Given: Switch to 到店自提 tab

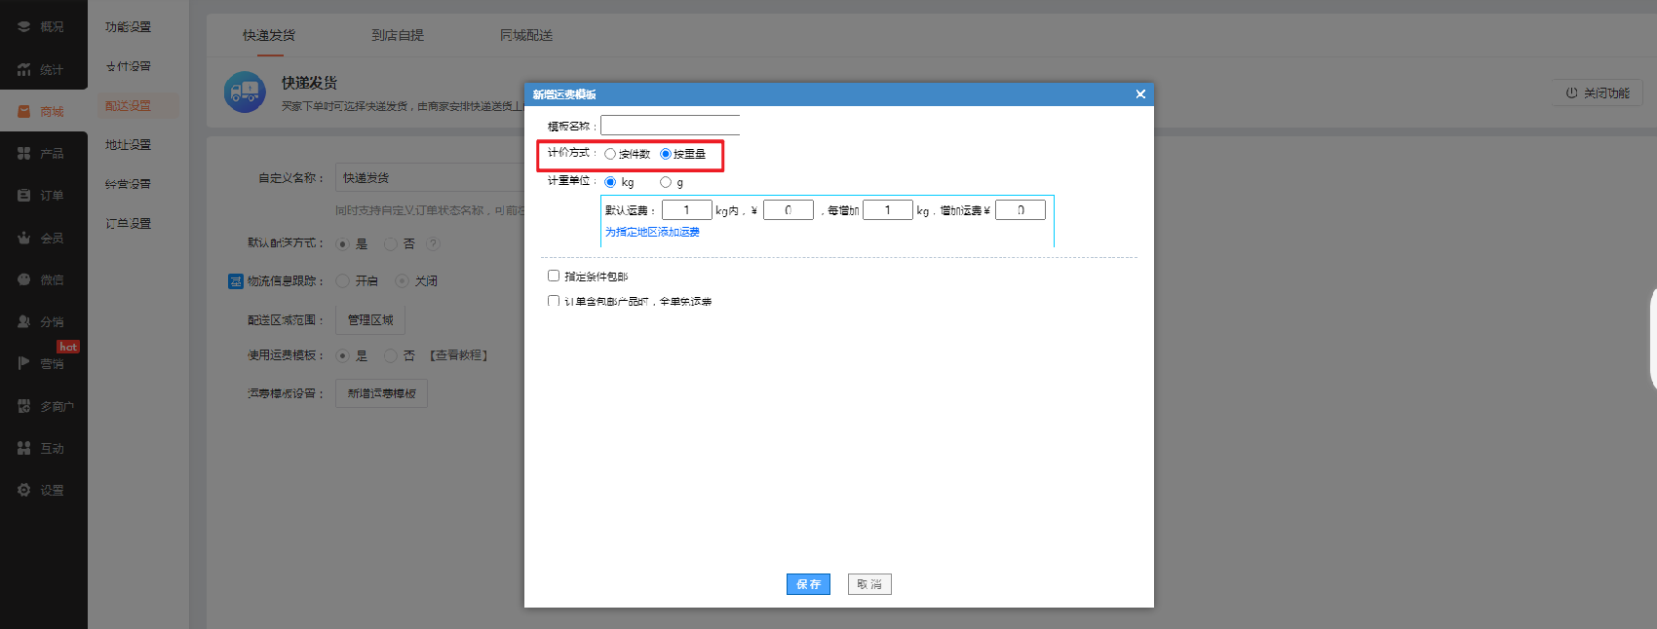Looking at the screenshot, I should click(398, 35).
